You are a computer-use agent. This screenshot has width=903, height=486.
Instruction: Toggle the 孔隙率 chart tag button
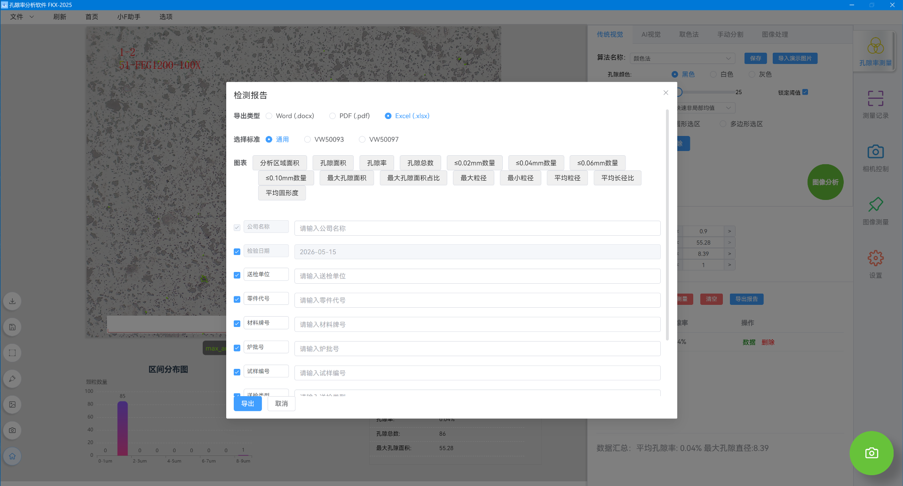(377, 163)
